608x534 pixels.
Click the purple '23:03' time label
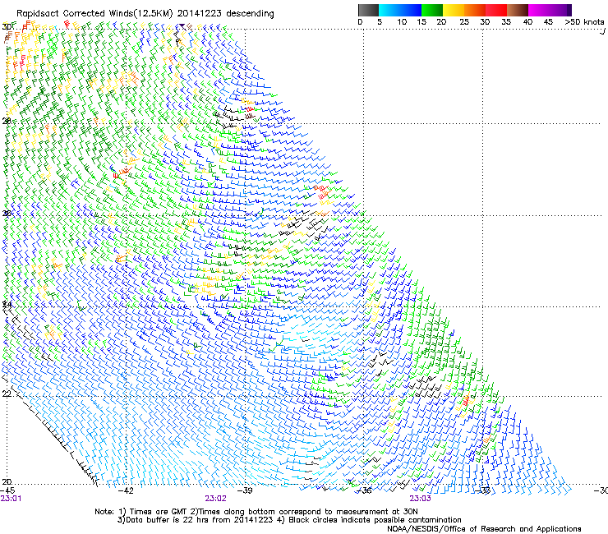tap(421, 499)
